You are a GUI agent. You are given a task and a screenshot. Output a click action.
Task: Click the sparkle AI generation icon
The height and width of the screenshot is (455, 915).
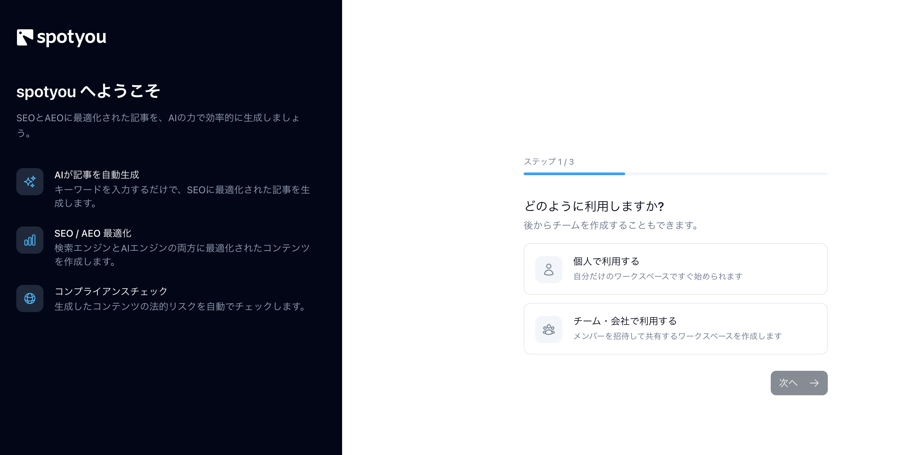click(30, 182)
